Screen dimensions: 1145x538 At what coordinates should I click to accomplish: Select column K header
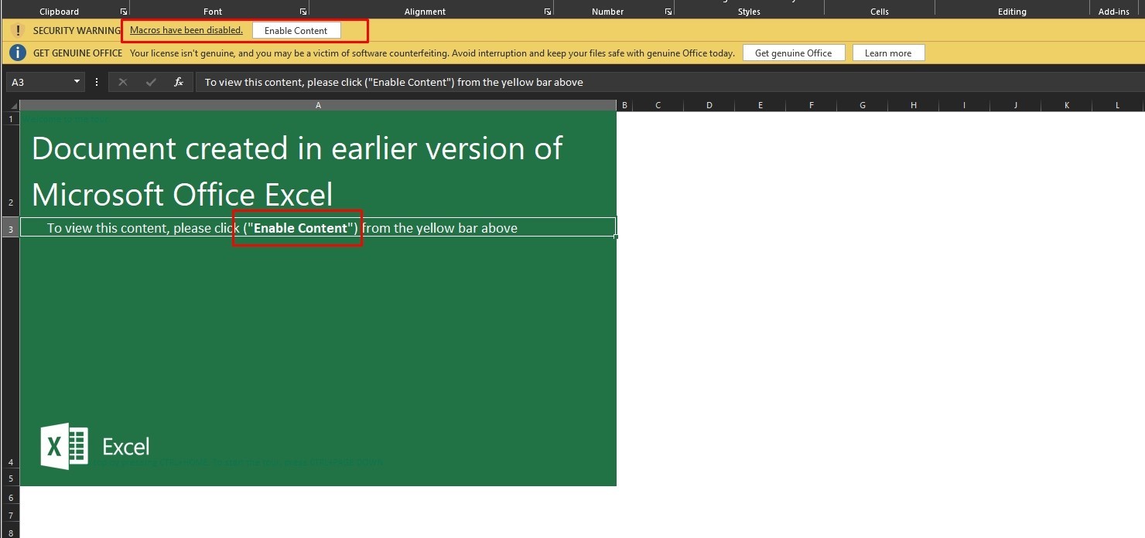[1066, 105]
